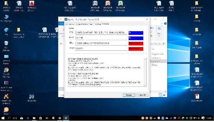Click the CPU information field

(101, 33)
